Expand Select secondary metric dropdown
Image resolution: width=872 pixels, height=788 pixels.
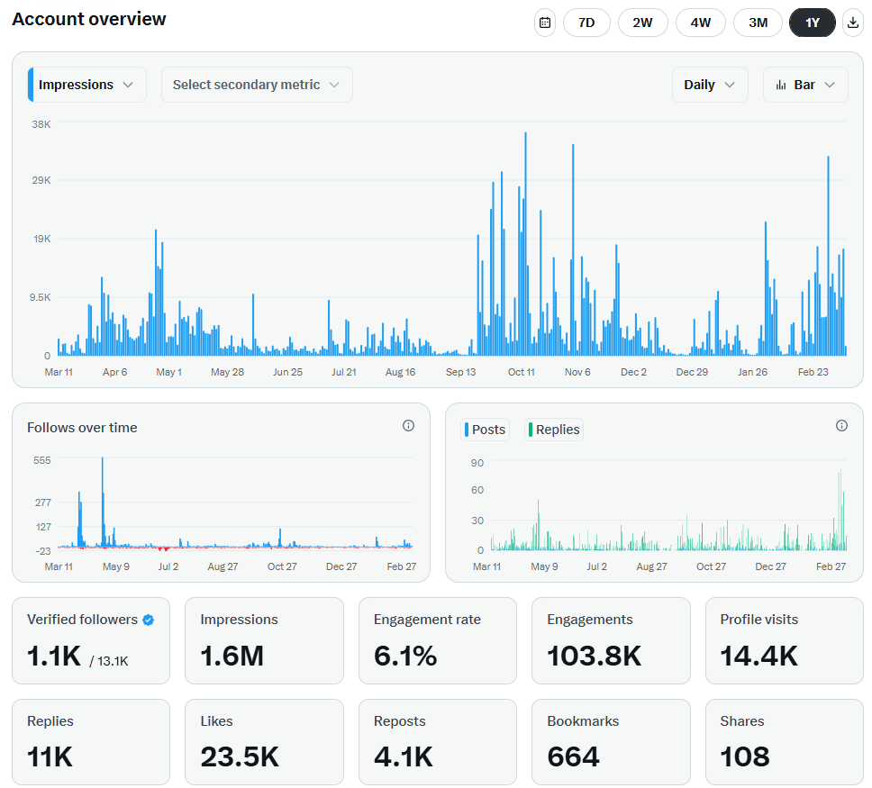pyautogui.click(x=257, y=85)
